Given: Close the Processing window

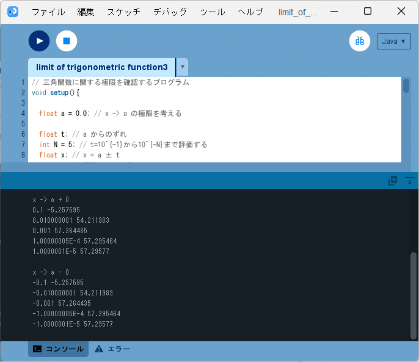Looking at the screenshot, I should point(401,11).
